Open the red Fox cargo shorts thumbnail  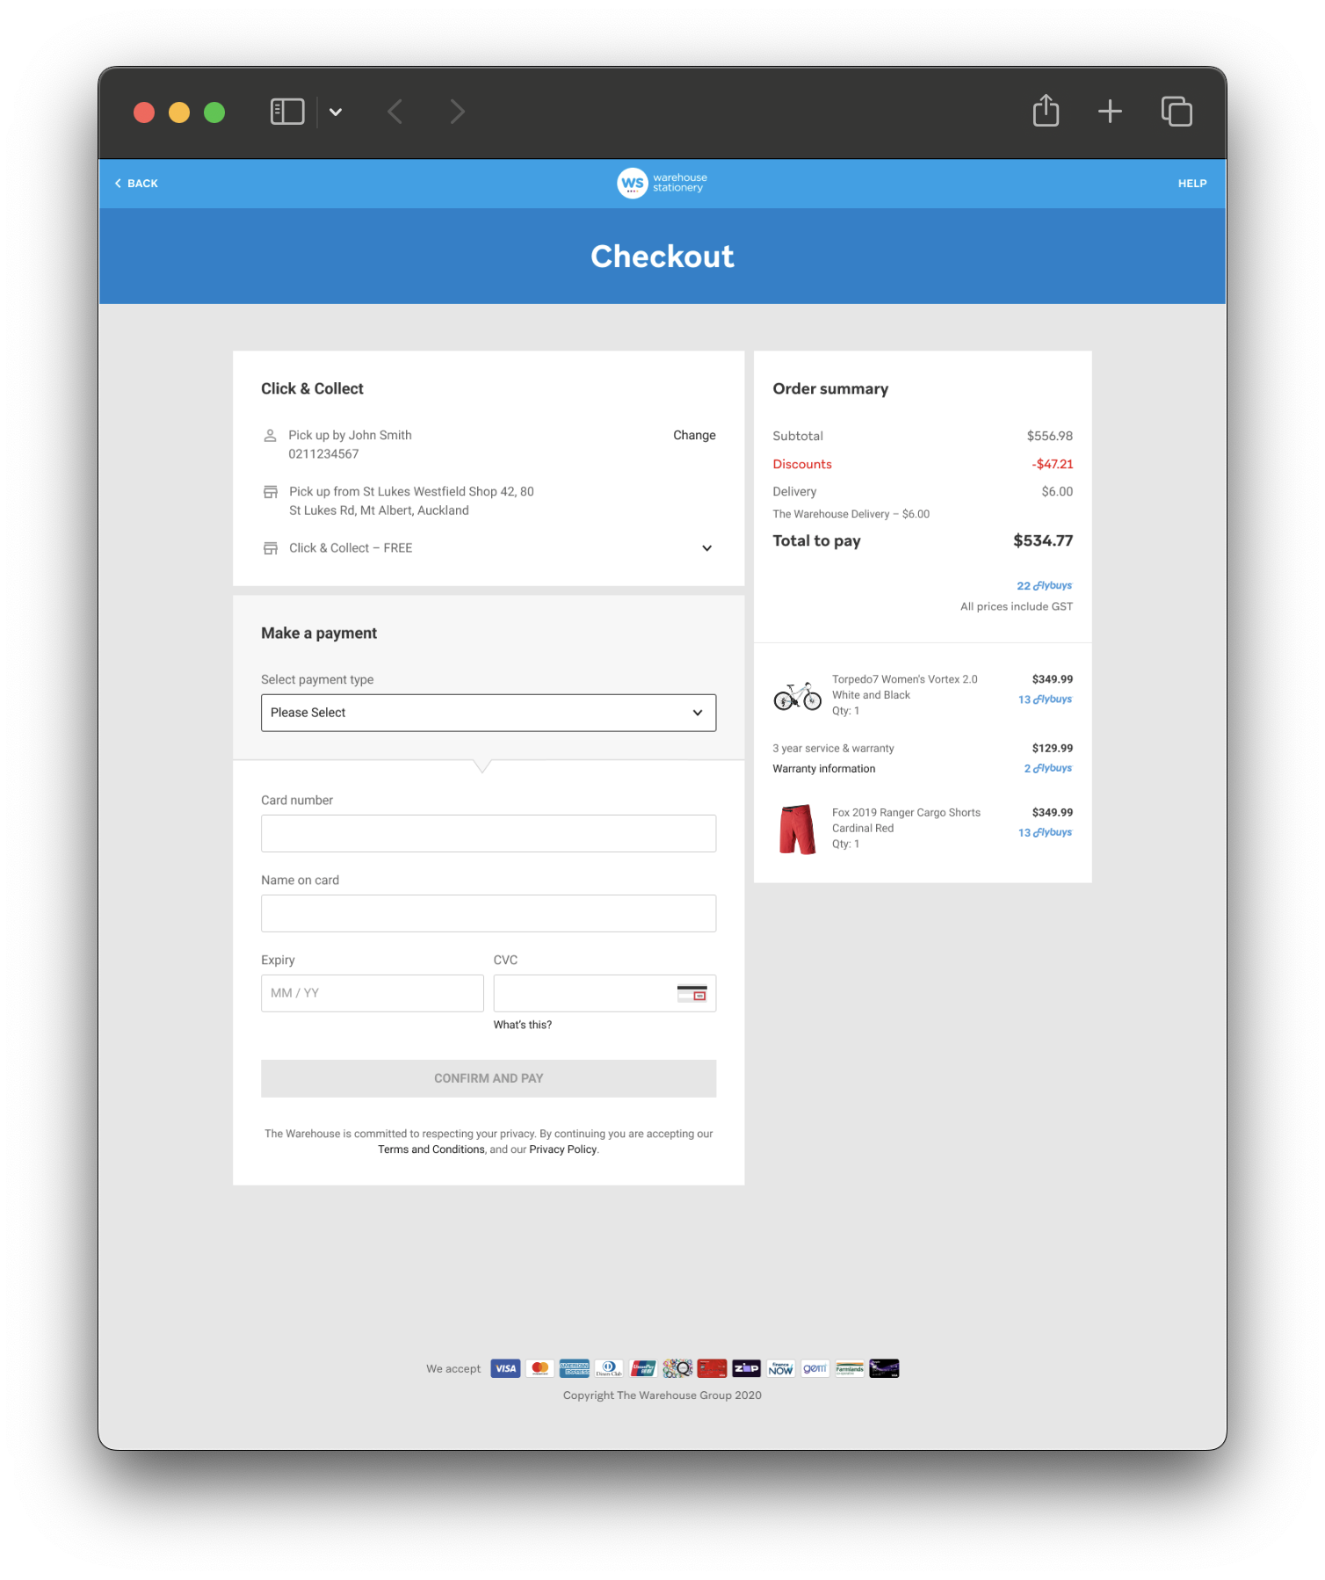(798, 829)
